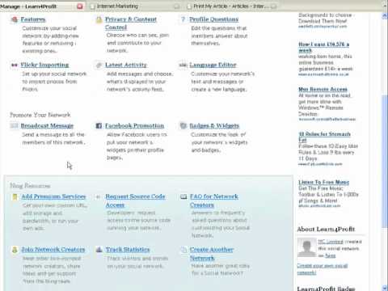Click the Language Editor icon
The width and height of the screenshot is (388, 291).
tap(183, 65)
